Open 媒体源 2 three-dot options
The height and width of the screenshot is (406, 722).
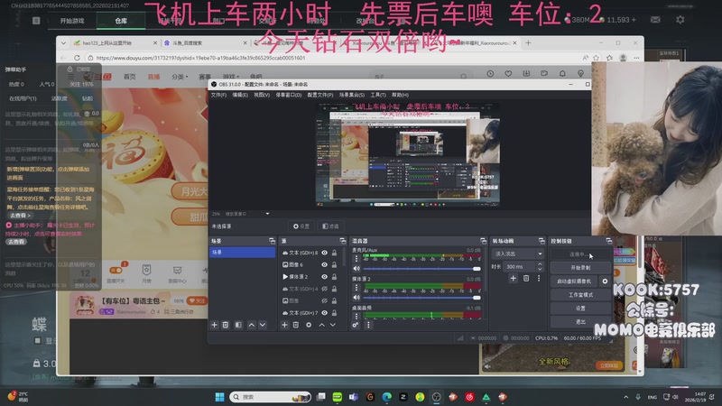coord(356,288)
